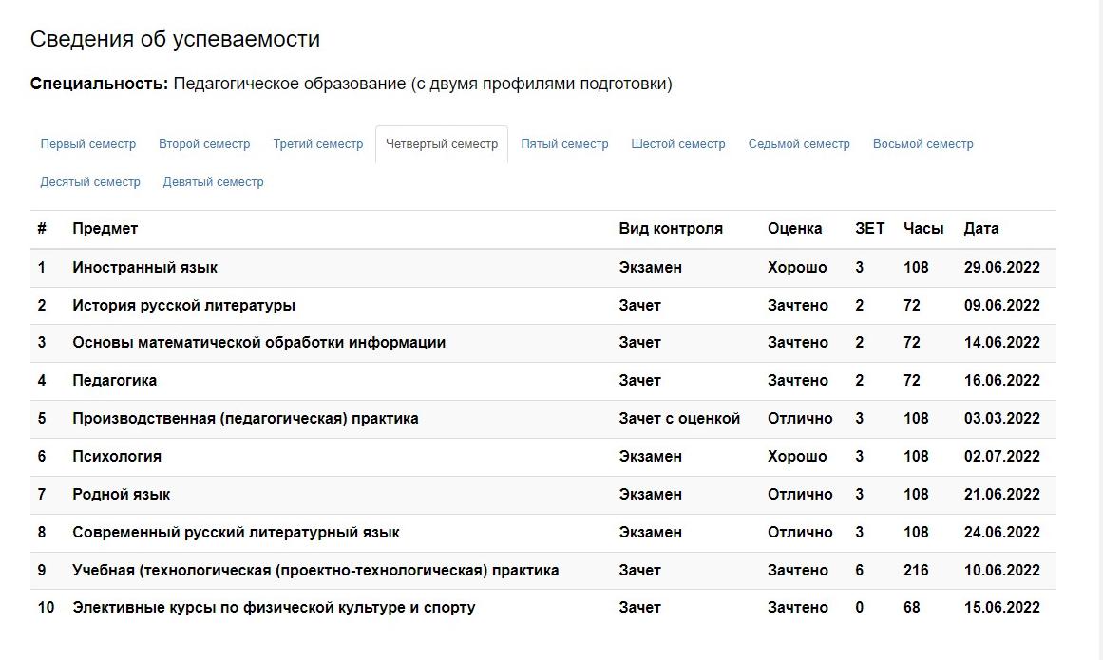Click the ЗЕТ column header
The height and width of the screenshot is (660, 1103).
869,229
